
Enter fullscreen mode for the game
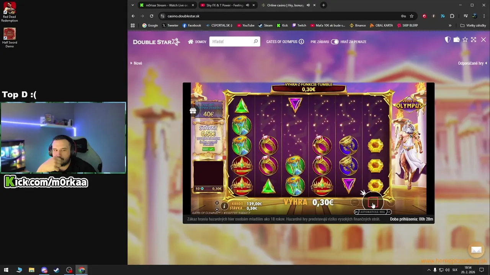474,40
